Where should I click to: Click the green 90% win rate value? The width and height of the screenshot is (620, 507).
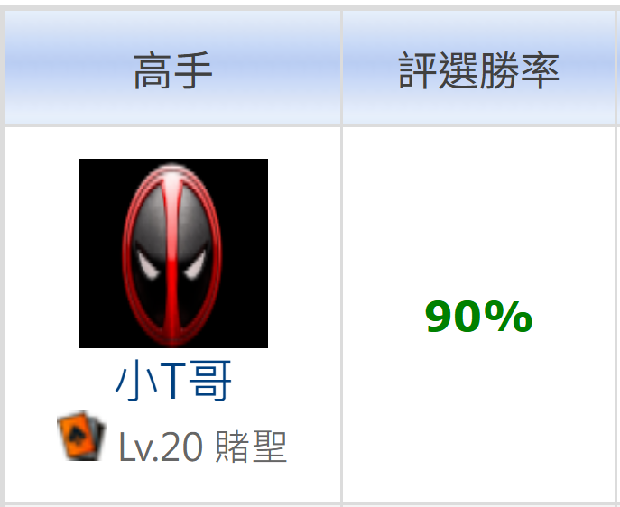coord(478,317)
